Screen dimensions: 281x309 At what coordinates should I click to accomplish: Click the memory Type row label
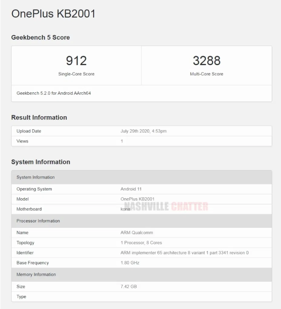21,297
